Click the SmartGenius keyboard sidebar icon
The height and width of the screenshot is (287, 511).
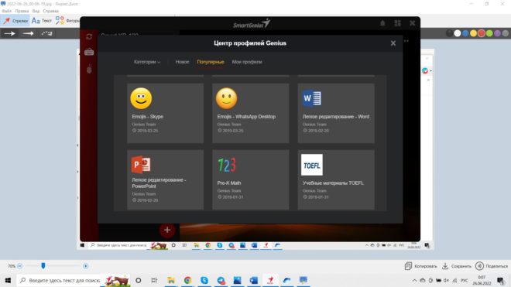pyautogui.click(x=89, y=52)
